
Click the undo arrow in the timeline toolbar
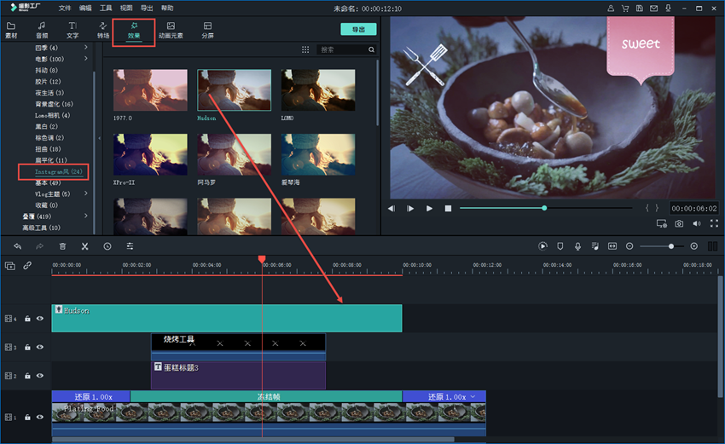click(17, 246)
